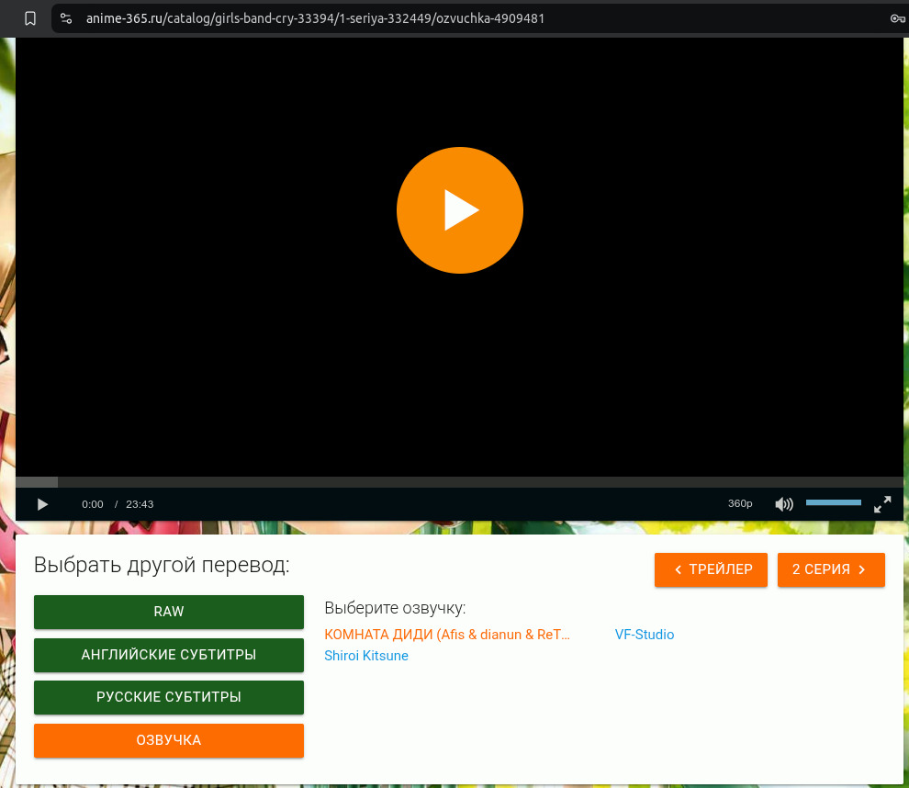Click the small play icon in control bar
Viewport: 909px width, 788px height.
(x=42, y=504)
